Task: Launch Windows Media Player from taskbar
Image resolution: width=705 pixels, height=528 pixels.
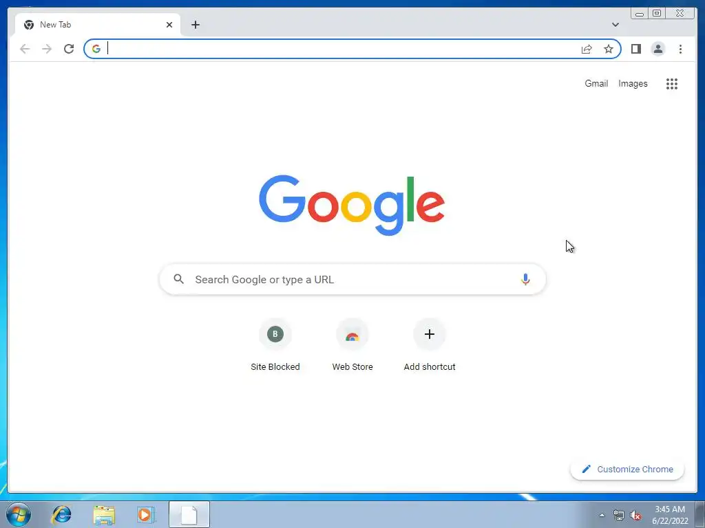Action: pos(146,514)
